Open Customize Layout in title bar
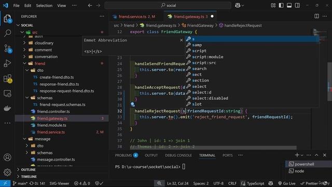This screenshot has height=187, width=332. point(273,5)
